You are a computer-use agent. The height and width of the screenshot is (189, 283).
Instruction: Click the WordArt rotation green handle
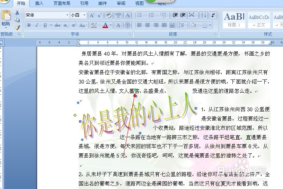click(135, 89)
